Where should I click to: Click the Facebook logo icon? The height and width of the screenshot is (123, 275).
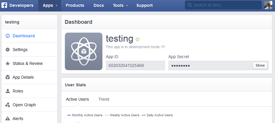coord(4,5)
